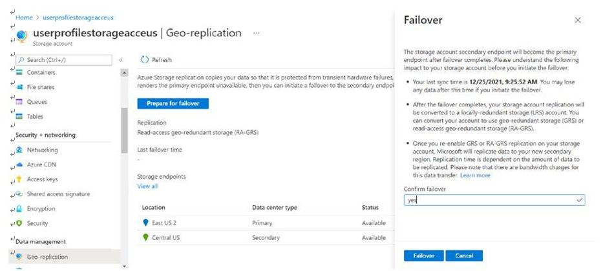Close the Failover panel
This screenshot has height=271, width=603.
(x=578, y=21)
